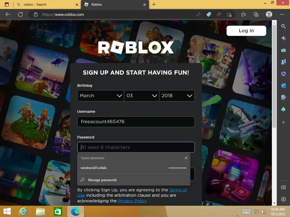Dismiss the Saved passwords popup
Screen dimensions: 290x217
[186, 158]
